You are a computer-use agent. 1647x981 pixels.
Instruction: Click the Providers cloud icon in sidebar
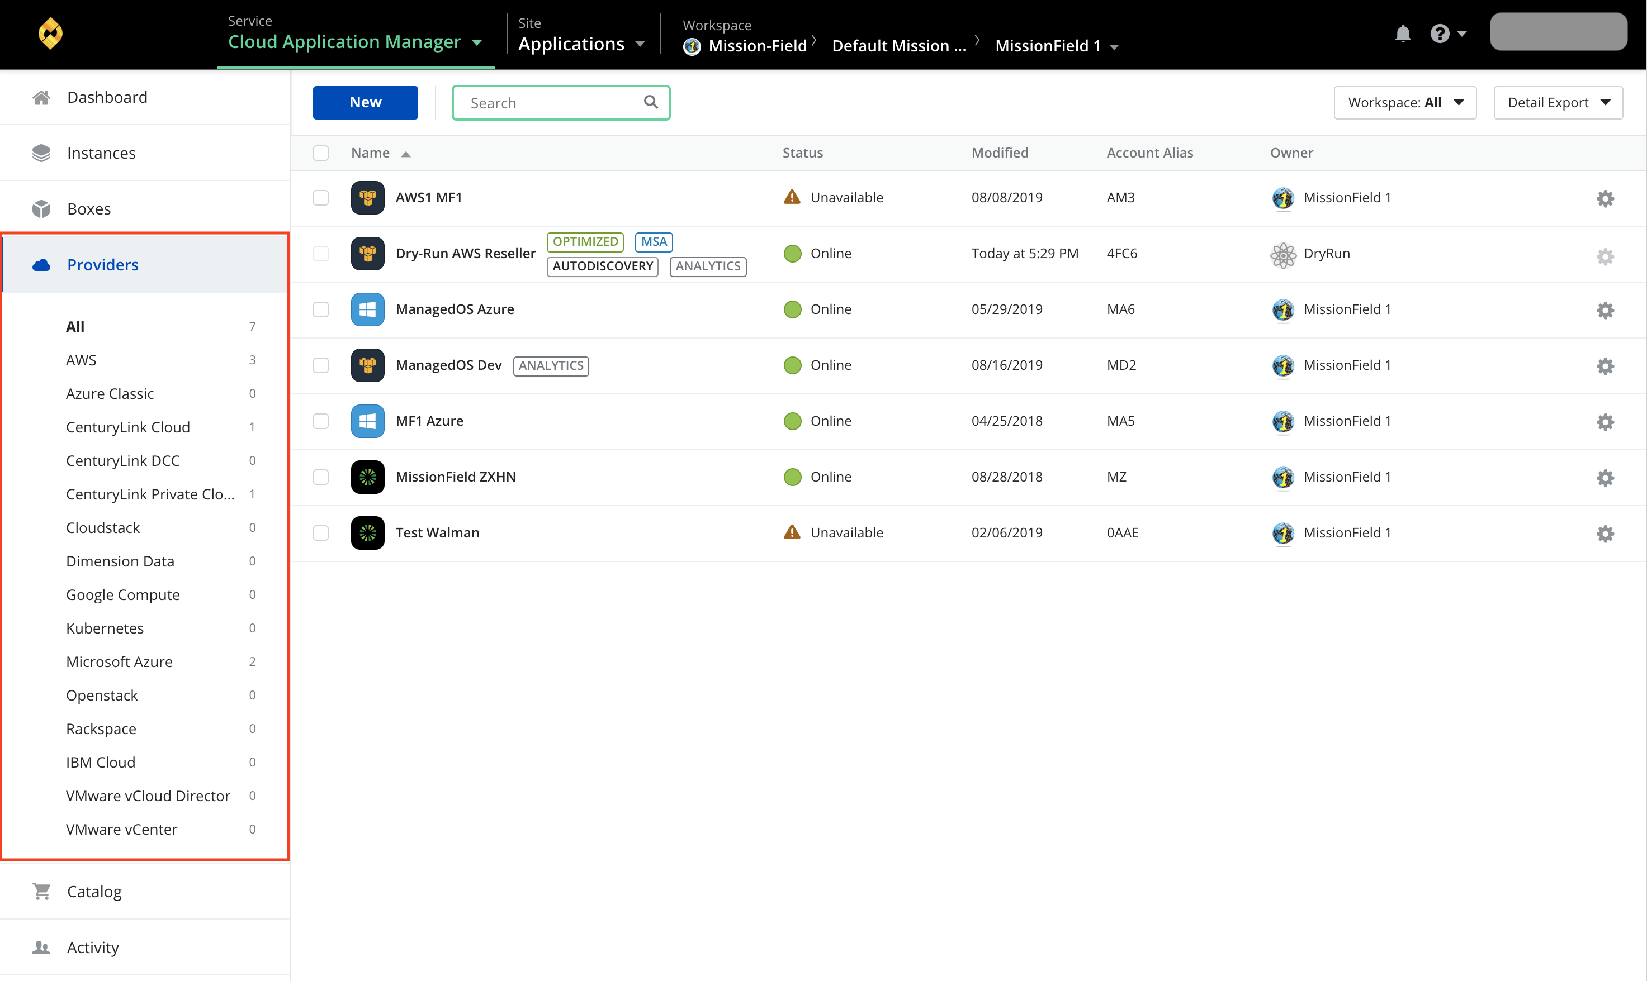click(x=41, y=265)
